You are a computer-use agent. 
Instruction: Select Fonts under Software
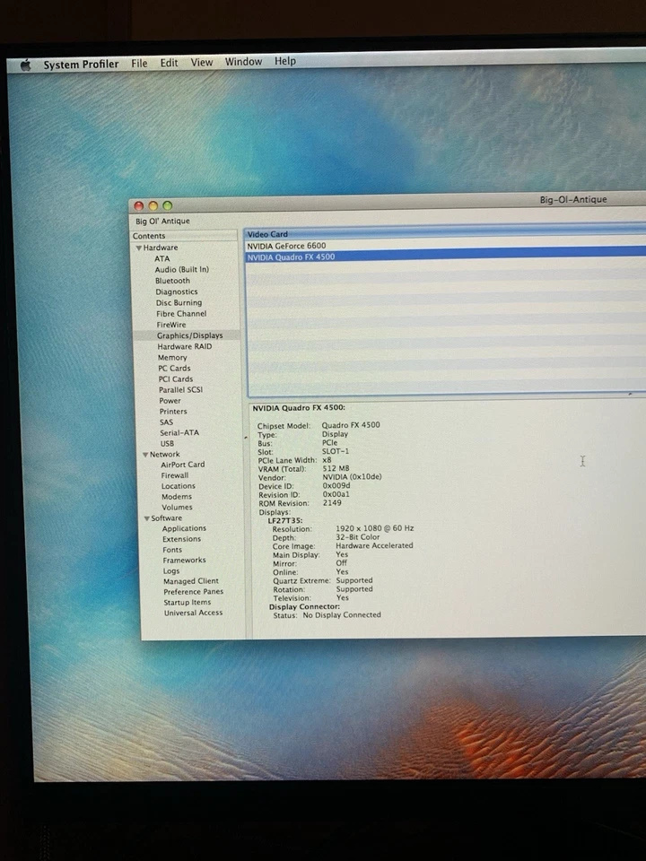pyautogui.click(x=172, y=550)
